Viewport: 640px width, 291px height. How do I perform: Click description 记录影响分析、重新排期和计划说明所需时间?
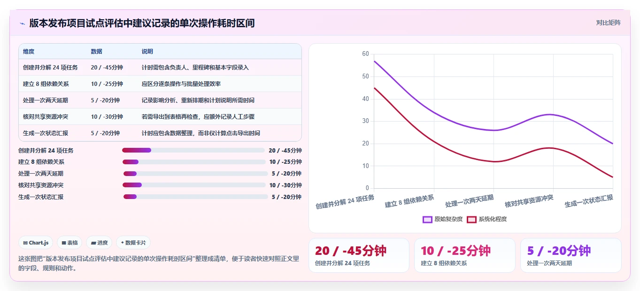click(x=198, y=100)
